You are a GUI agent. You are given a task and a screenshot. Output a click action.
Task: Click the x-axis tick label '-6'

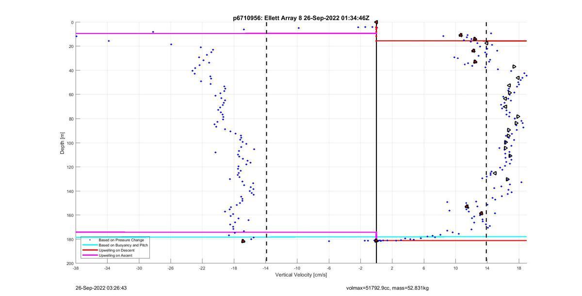[x=329, y=268]
